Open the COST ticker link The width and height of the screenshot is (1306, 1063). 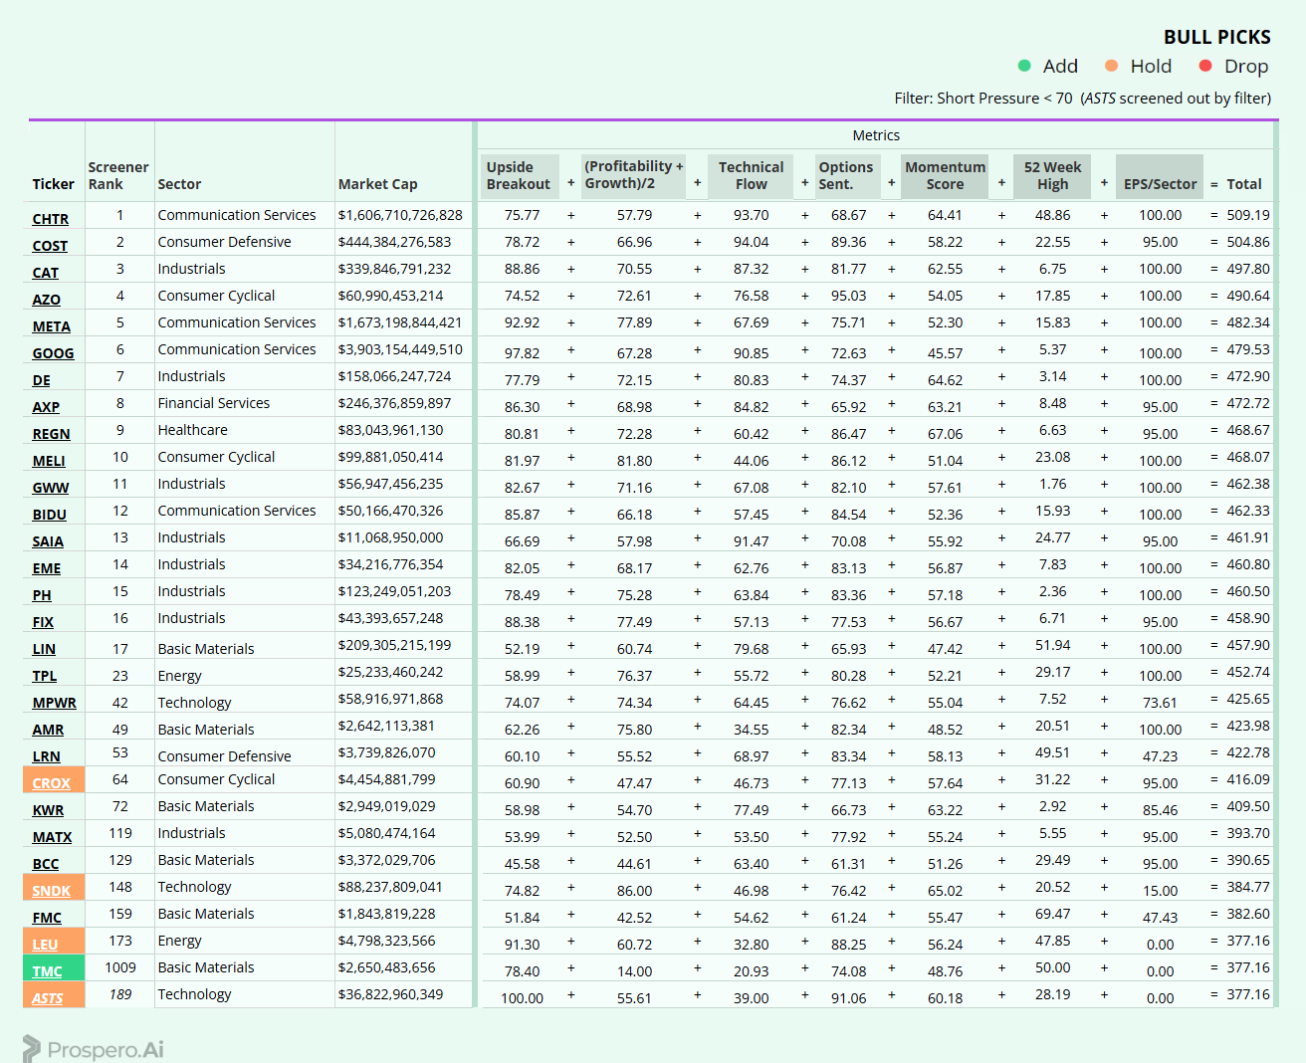point(50,246)
